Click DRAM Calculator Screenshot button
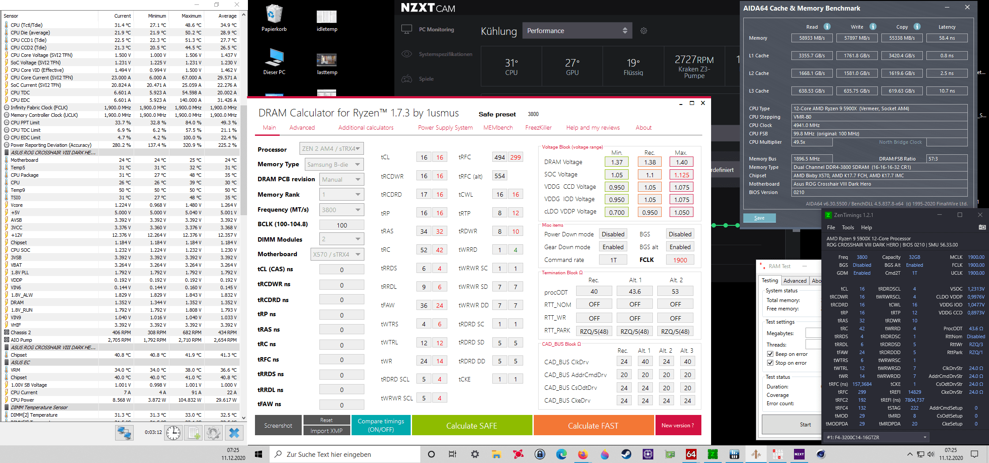The width and height of the screenshot is (989, 463). tap(278, 426)
